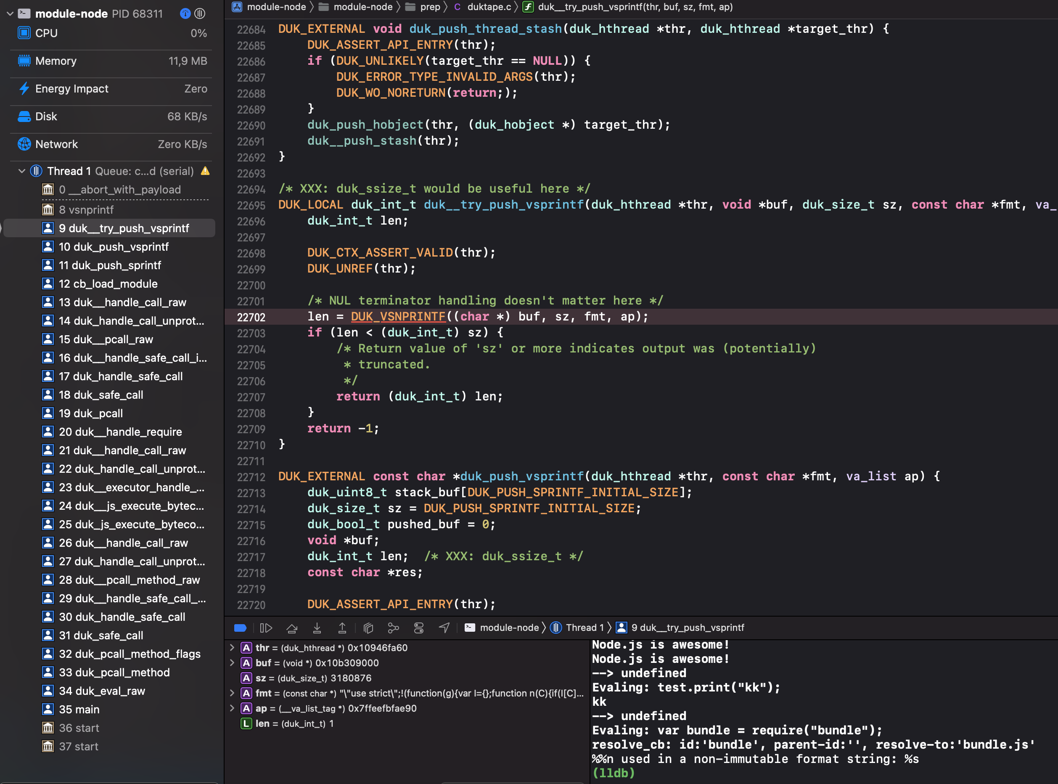Viewport: 1058px width, 784px height.
Task: Expand the thr variable disclosure triangle
Action: [232, 647]
